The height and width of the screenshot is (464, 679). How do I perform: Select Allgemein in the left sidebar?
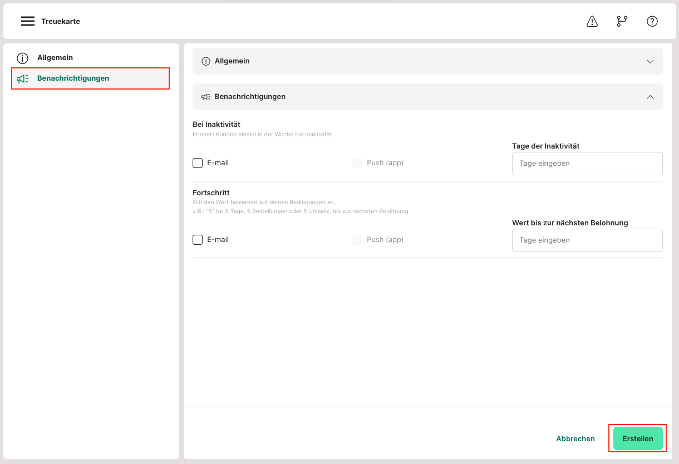tap(55, 58)
